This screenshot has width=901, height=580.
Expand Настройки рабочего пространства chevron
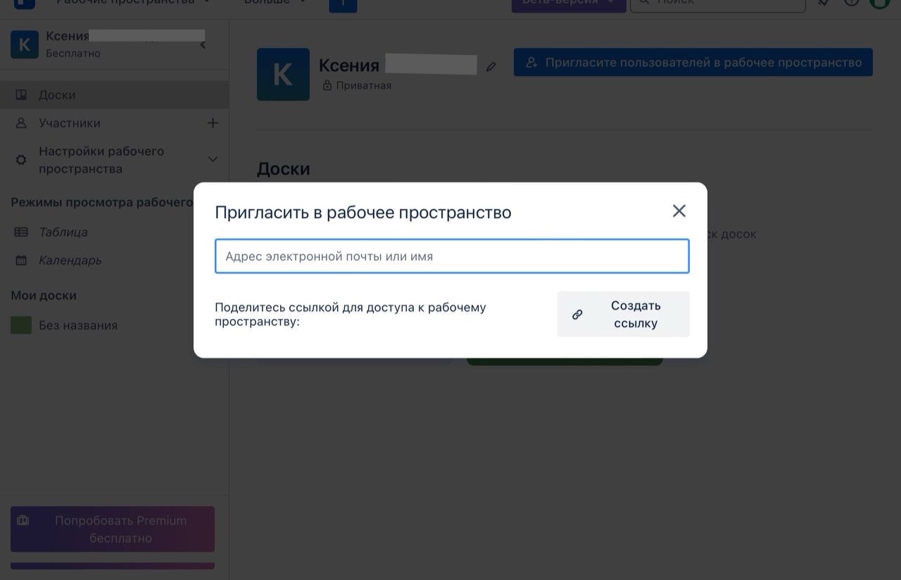click(x=213, y=159)
